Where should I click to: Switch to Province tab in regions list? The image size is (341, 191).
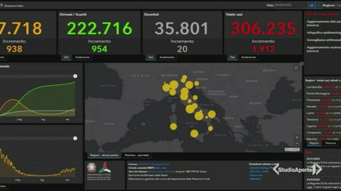pyautogui.click(x=331, y=143)
